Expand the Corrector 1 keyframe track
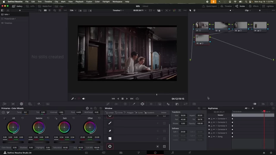The image size is (276, 155). point(216,119)
